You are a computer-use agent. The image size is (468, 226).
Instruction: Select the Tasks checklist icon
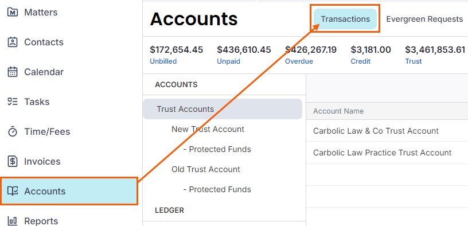pyautogui.click(x=12, y=102)
